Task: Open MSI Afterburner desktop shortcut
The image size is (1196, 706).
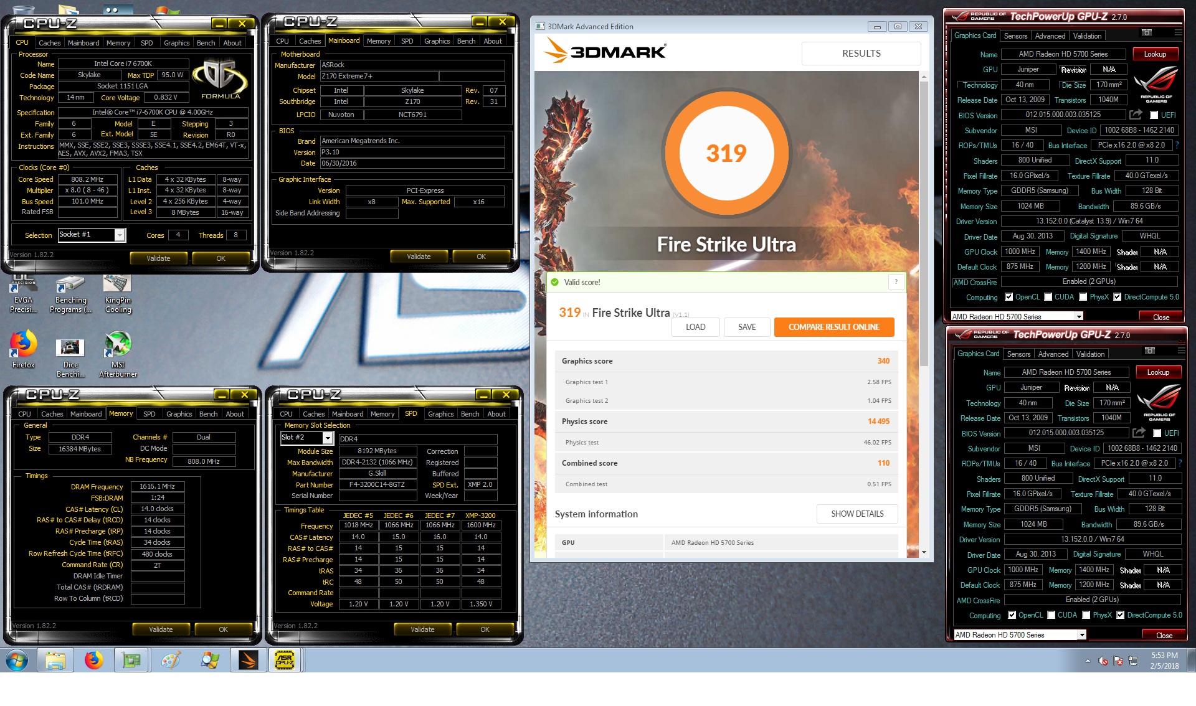Action: (118, 355)
